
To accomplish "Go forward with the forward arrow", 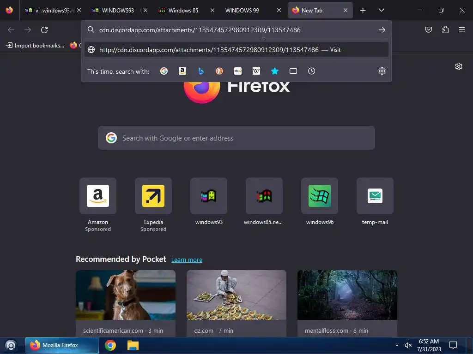I will pyautogui.click(x=28, y=30).
